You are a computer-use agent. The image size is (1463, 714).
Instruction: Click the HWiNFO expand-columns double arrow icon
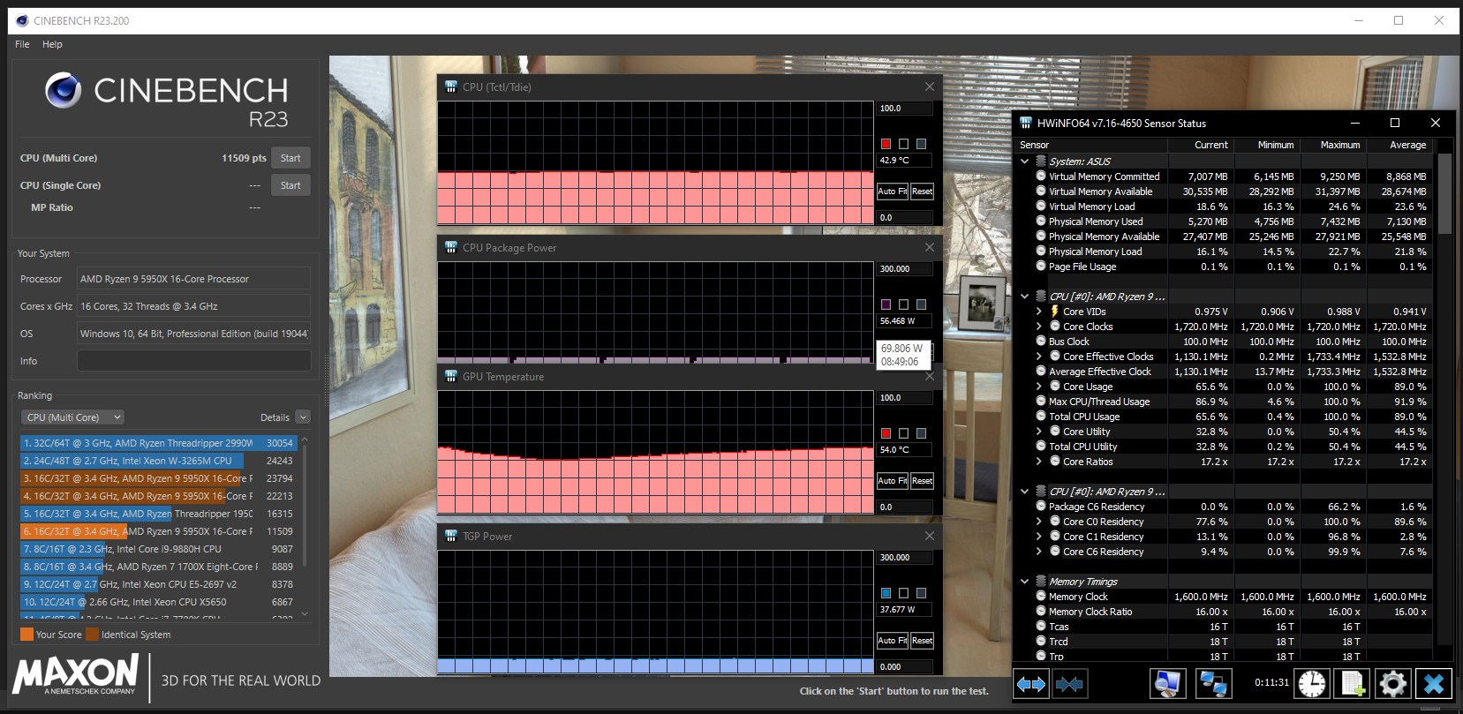tap(1030, 683)
